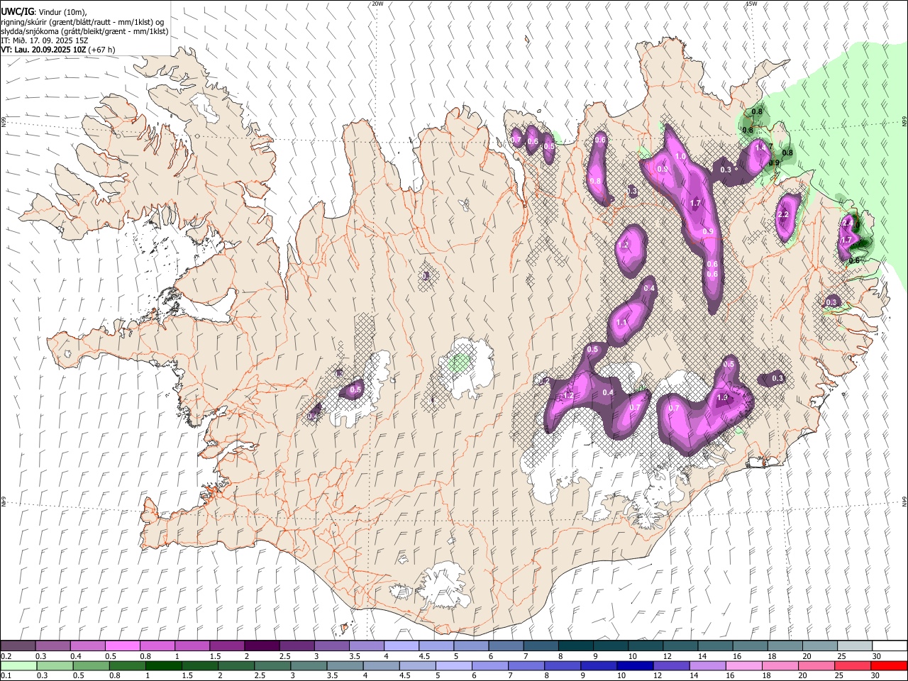The width and height of the screenshot is (908, 681).
Task: Click the "IT: Mið. 17. 09. 2025 15Z" line
Action: (45, 41)
